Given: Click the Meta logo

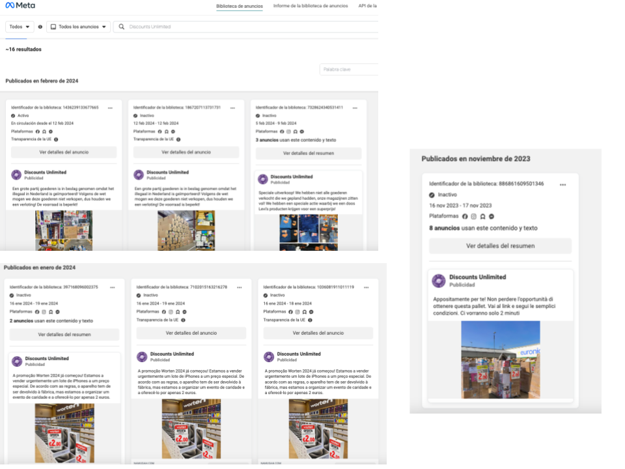Looking at the screenshot, I should coord(20,6).
